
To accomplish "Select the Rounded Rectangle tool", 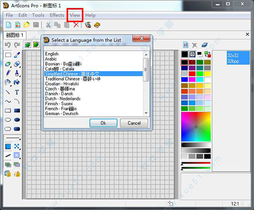I will point(8,129).
